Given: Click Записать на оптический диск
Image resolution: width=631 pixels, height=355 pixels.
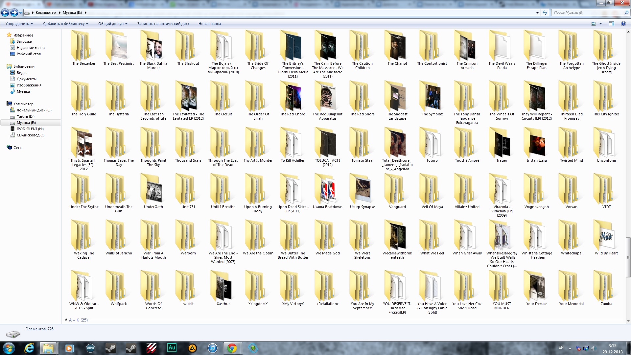Looking at the screenshot, I should point(163,24).
